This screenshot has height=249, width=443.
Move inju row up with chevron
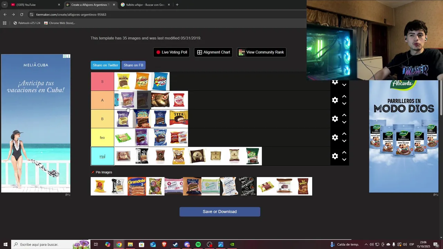point(344,153)
